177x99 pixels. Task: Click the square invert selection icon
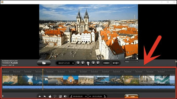pos(60,96)
